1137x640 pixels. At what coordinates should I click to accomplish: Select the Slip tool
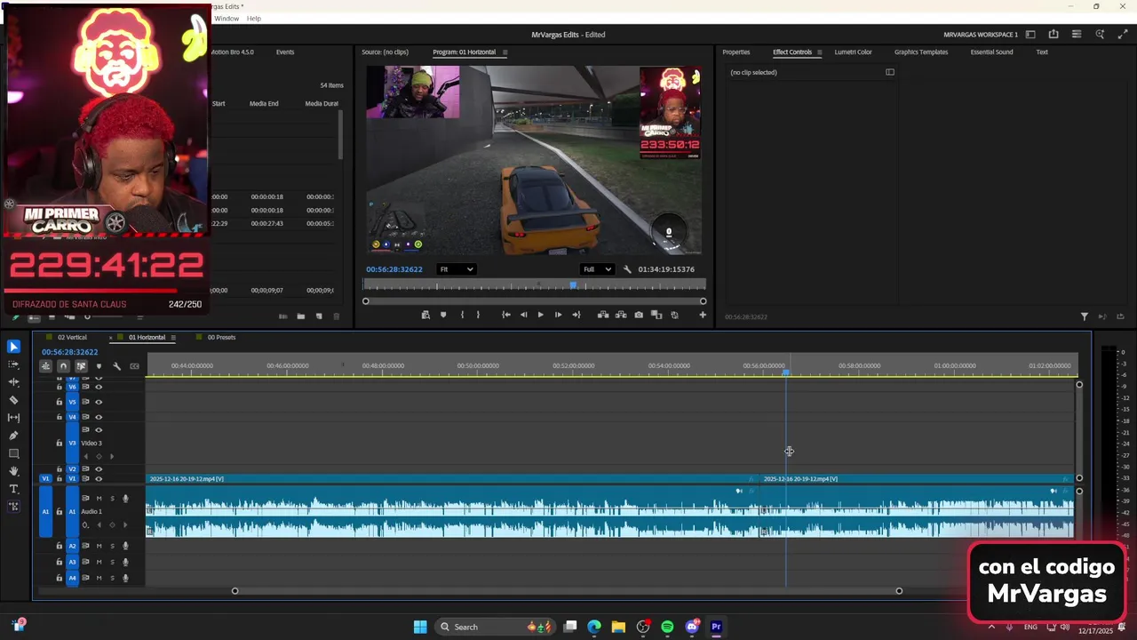click(13, 418)
